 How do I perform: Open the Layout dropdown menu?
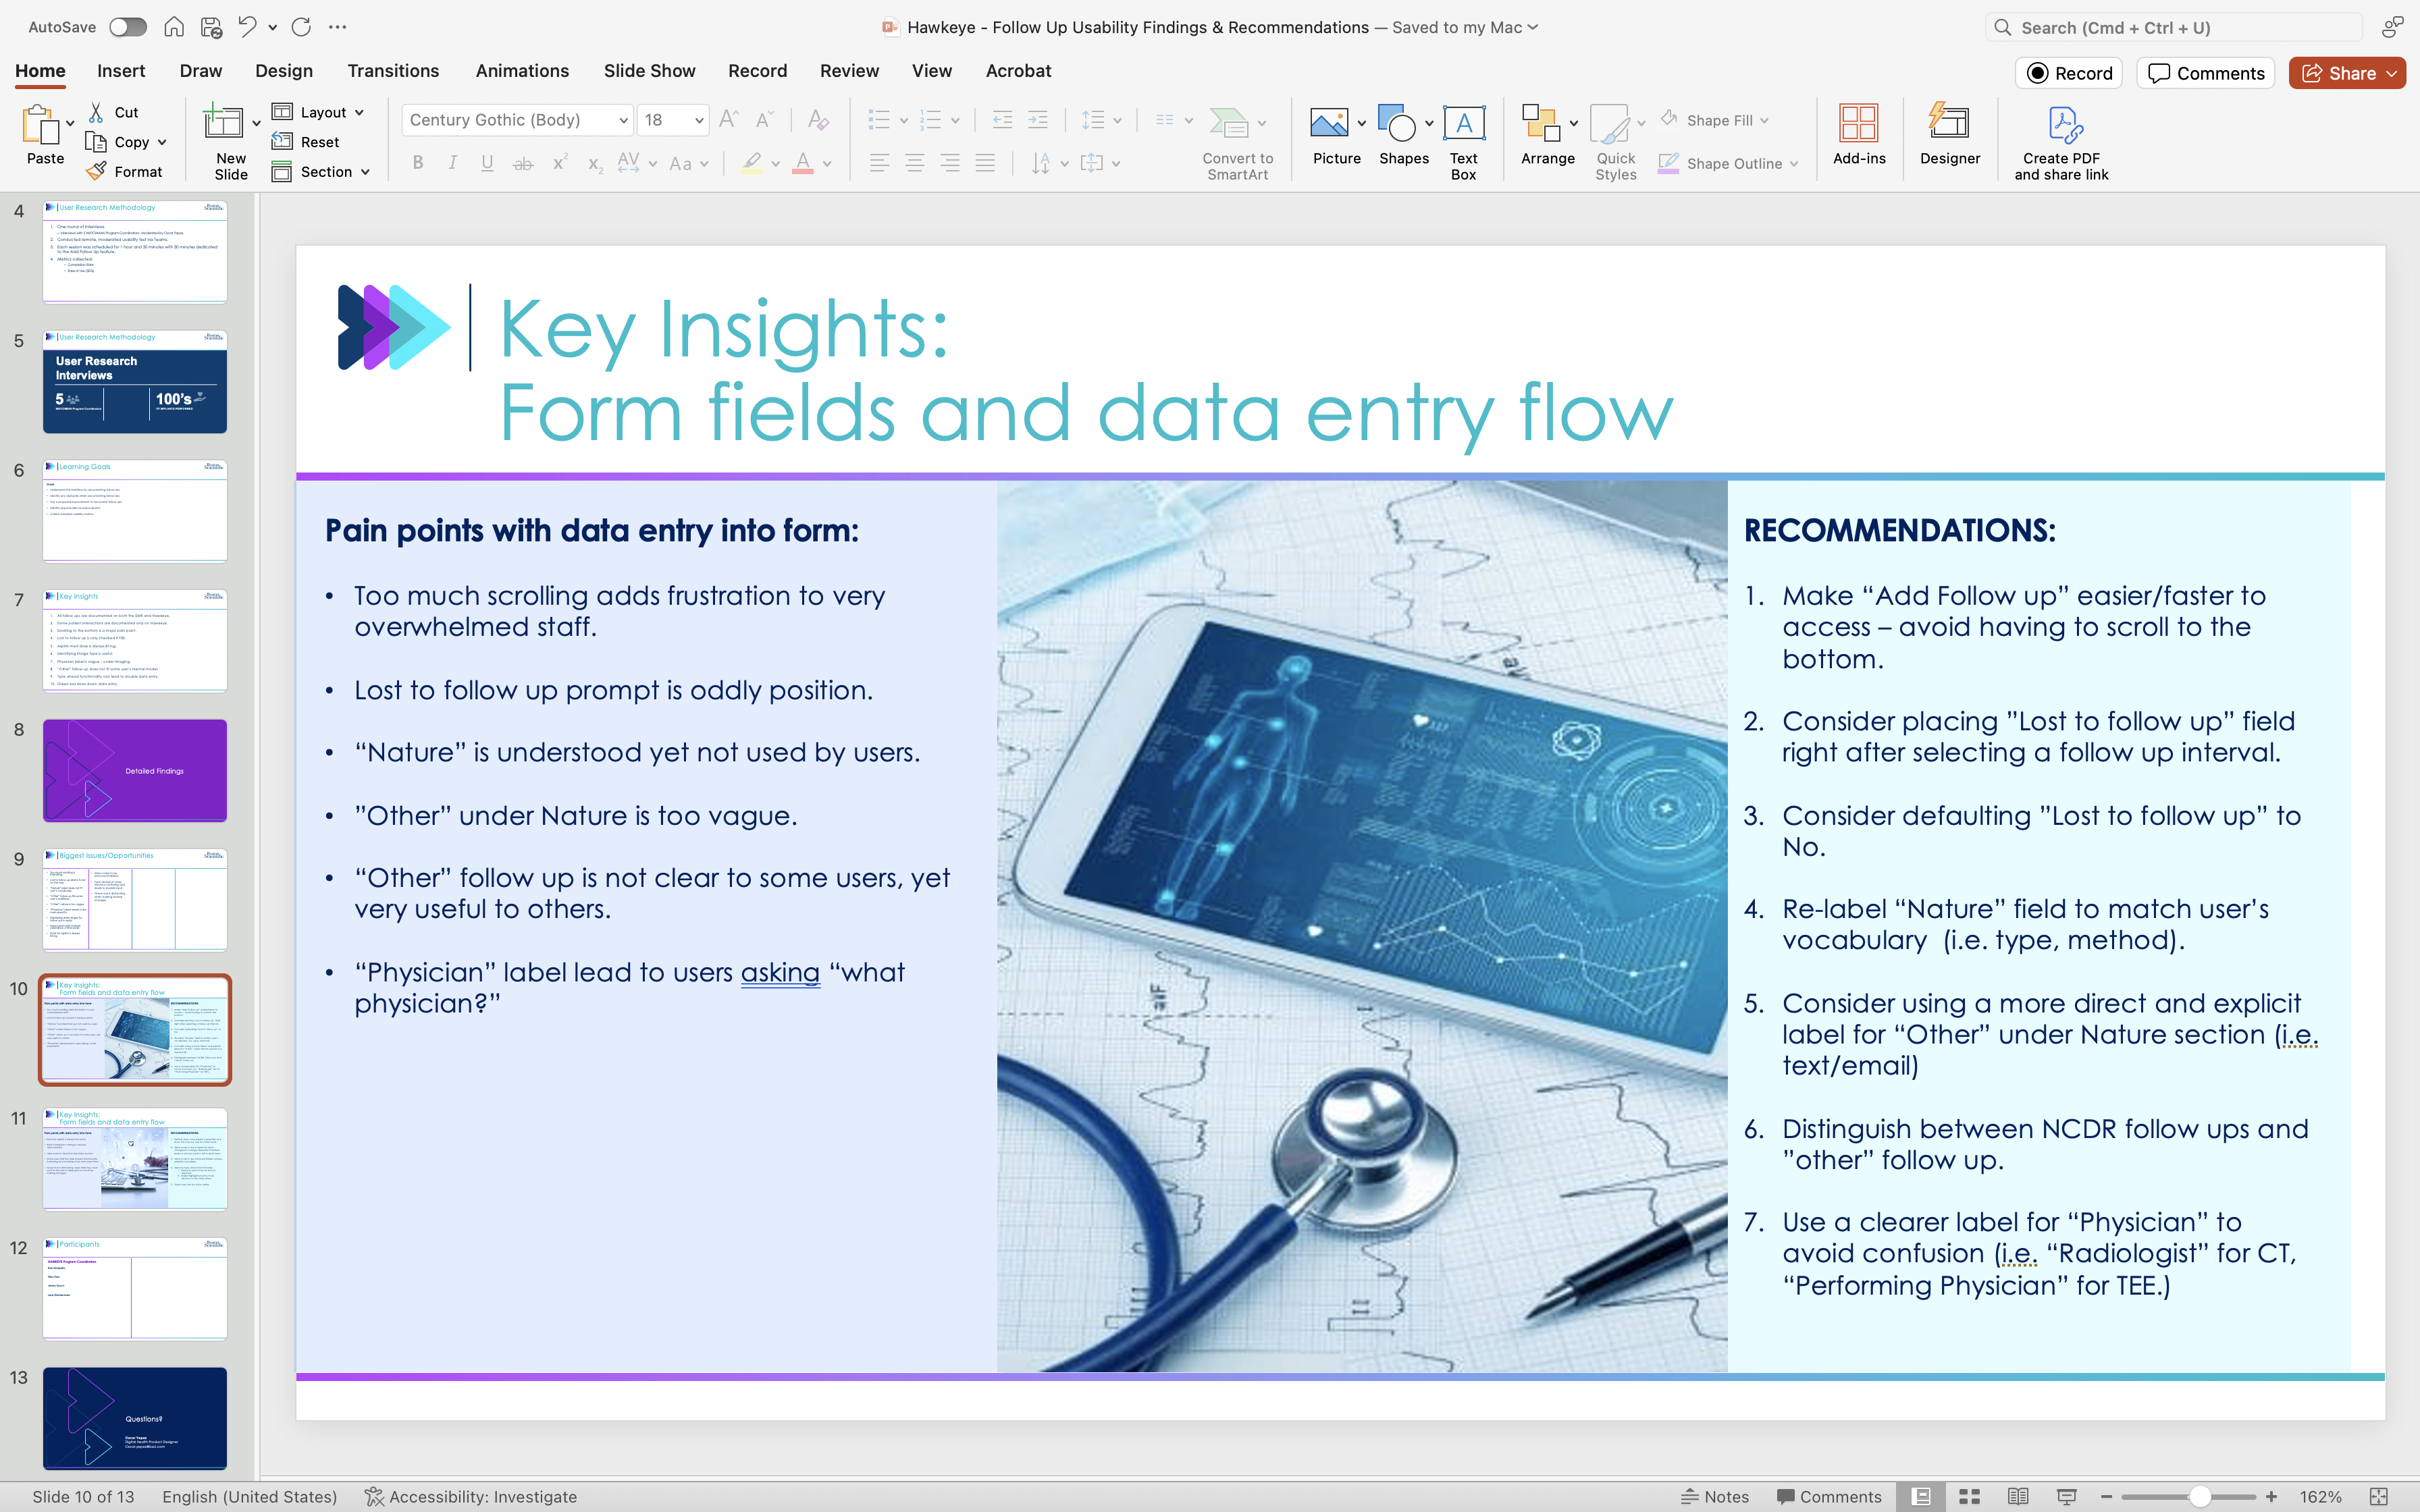pyautogui.click(x=319, y=112)
